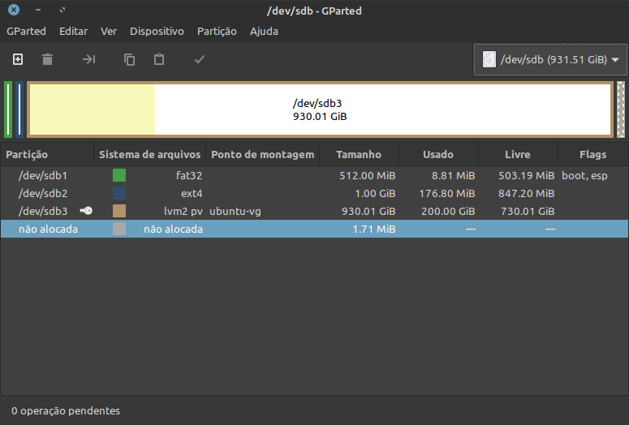Click the key icon beside /dev/sdb3
Image resolution: width=629 pixels, height=425 pixels.
coord(86,211)
